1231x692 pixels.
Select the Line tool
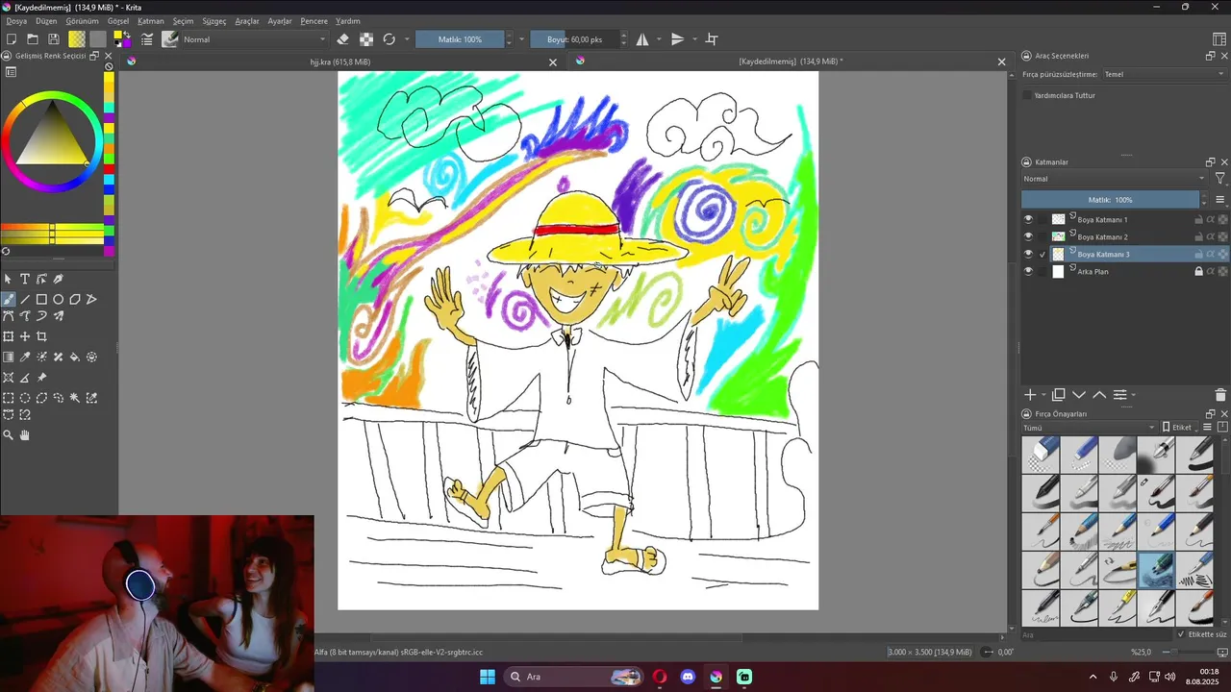(x=25, y=300)
